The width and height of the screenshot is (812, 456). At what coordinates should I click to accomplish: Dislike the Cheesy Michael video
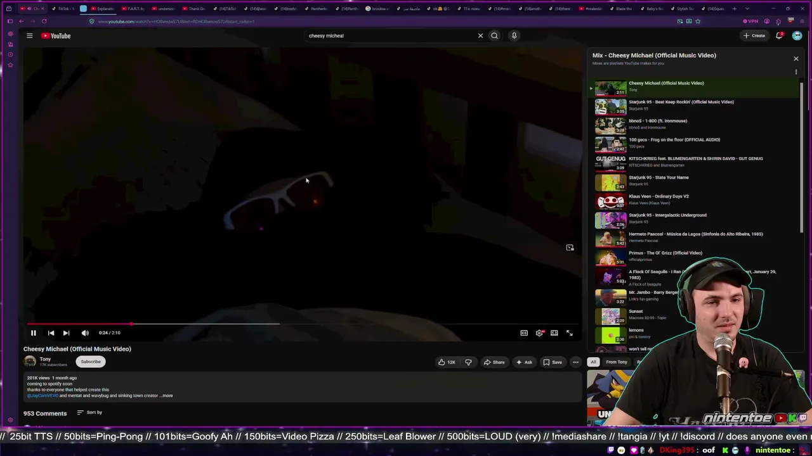coord(468,362)
